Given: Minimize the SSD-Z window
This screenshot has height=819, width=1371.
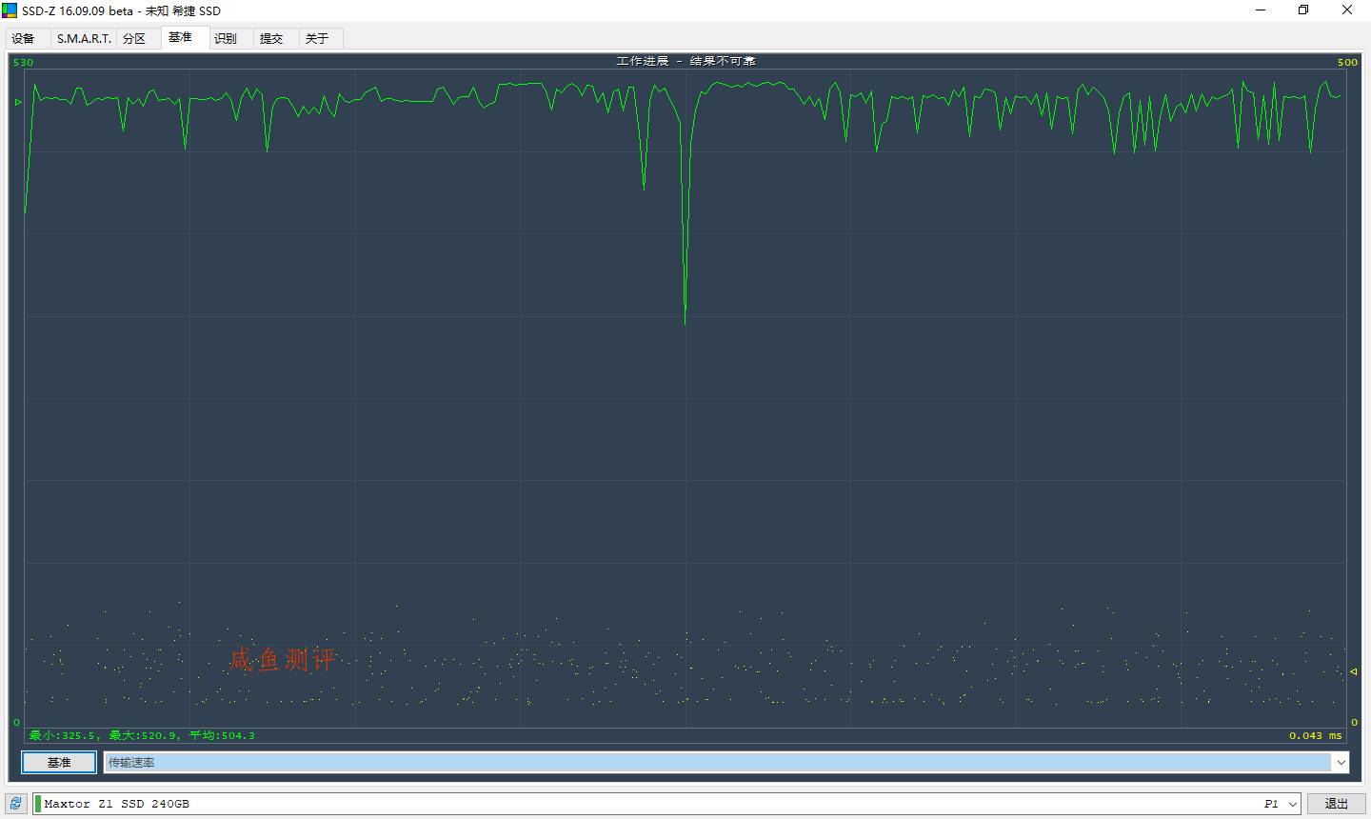Looking at the screenshot, I should pos(1261,10).
